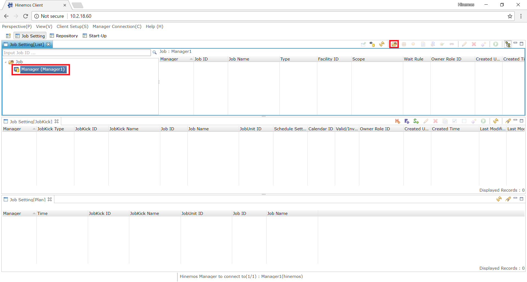The height and width of the screenshot is (282, 527).
Task: Click the 'M' manual JobKick create icon
Action: point(397,121)
